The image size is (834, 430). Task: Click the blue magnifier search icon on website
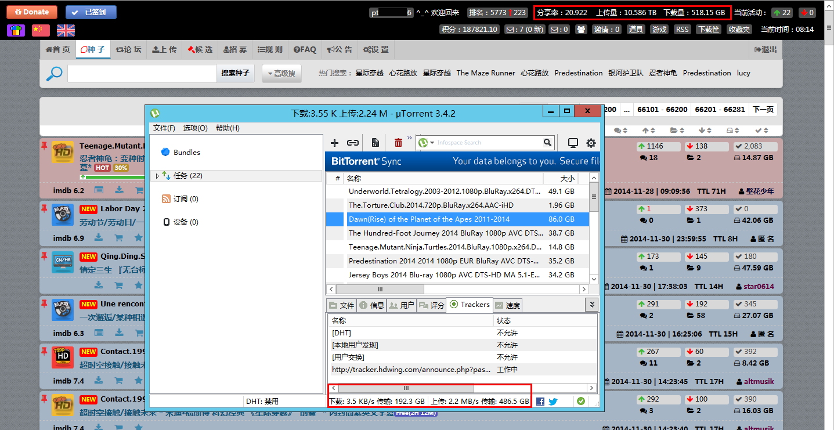55,73
